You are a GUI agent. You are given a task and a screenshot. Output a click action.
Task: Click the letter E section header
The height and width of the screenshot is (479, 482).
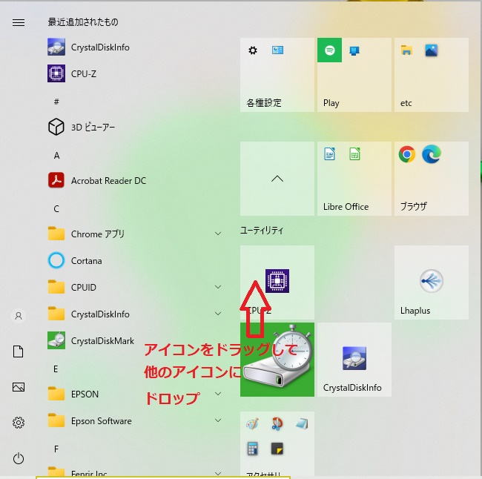point(56,369)
